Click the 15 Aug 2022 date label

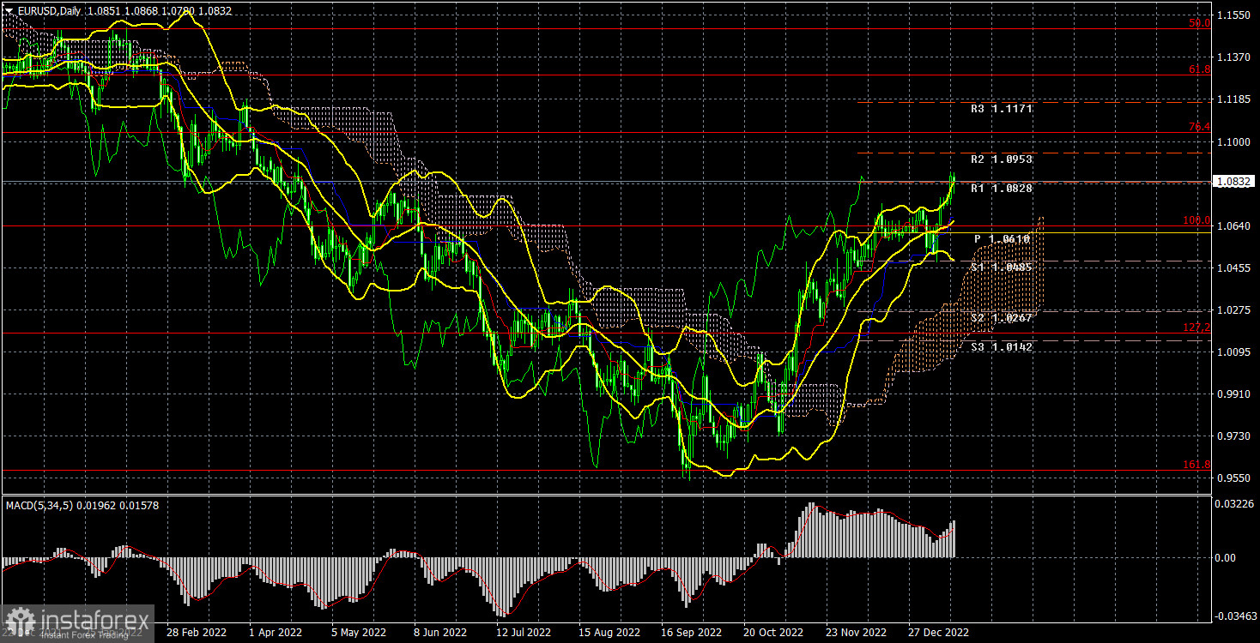click(x=609, y=632)
